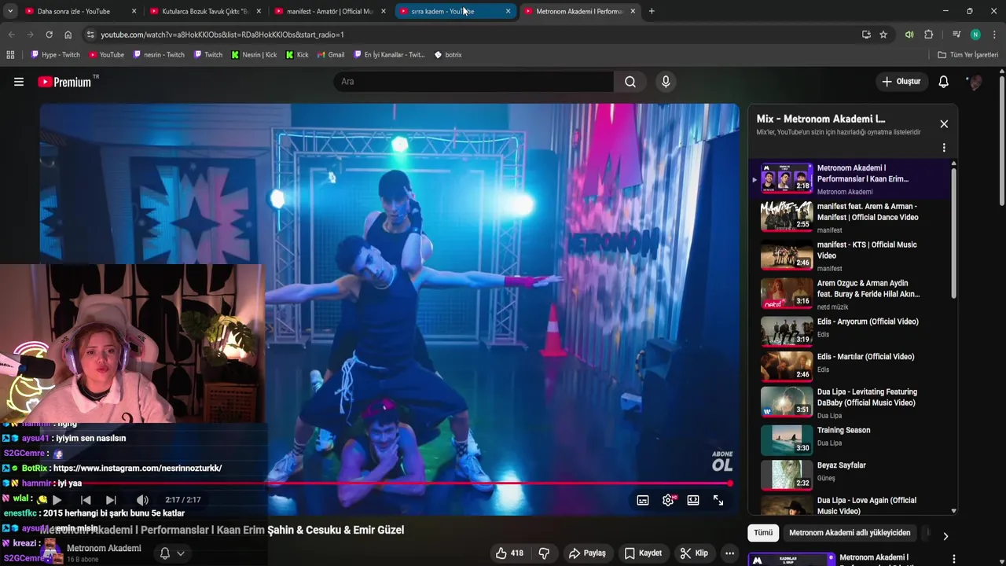This screenshot has width=1006, height=566.
Task: Exit full-window player mode
Action: coord(718,500)
